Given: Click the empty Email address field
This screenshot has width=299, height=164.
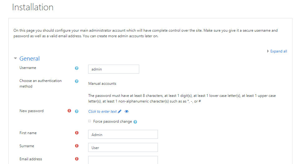Looking at the screenshot, I should point(123,160).
